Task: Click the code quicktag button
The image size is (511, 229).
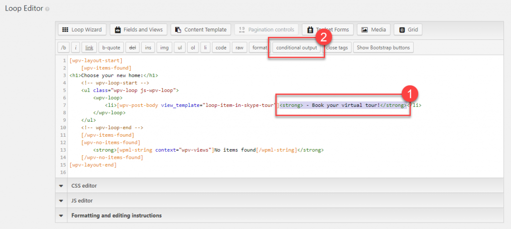Action: click(x=221, y=47)
